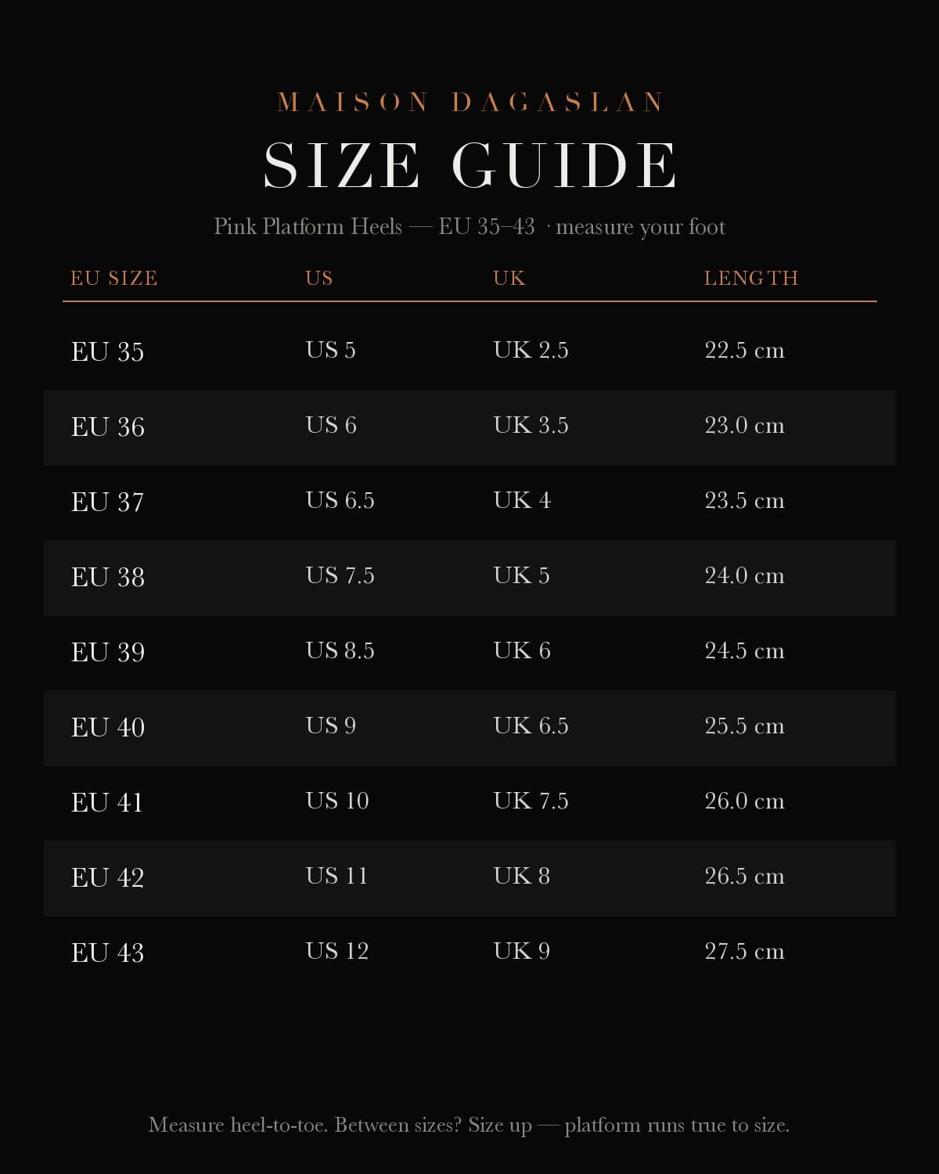The width and height of the screenshot is (939, 1174).
Task: Click the EU 38 size label
Action: pyautogui.click(x=108, y=577)
